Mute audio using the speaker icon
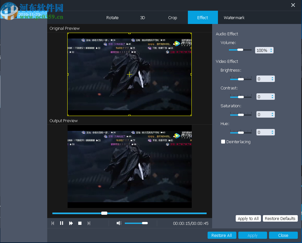302x243 pixels. tap(119, 223)
